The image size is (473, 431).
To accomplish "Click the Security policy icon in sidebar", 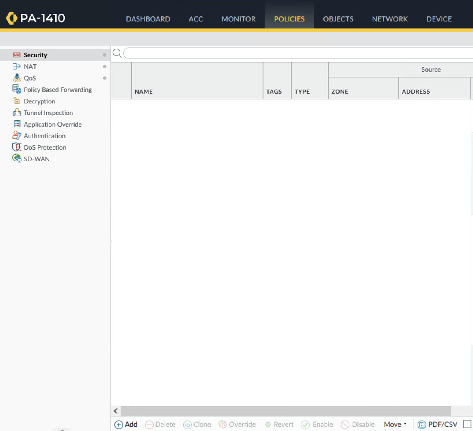I will [x=16, y=55].
